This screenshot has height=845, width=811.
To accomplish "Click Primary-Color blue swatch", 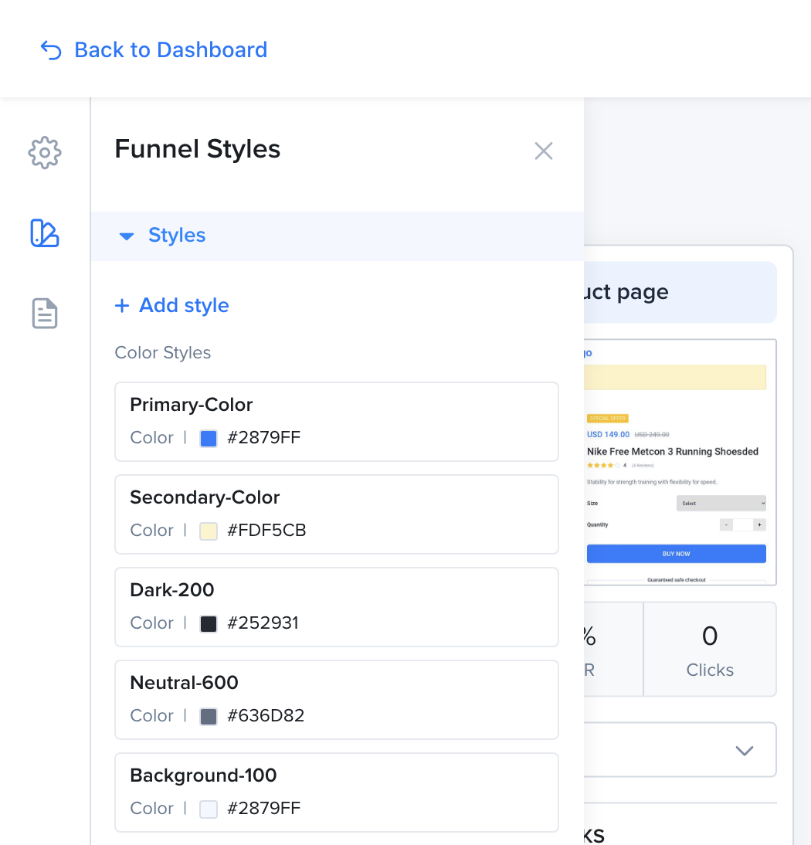I will click(x=209, y=438).
